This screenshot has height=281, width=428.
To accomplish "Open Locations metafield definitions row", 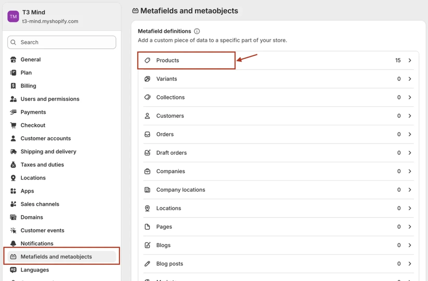I will point(278,208).
